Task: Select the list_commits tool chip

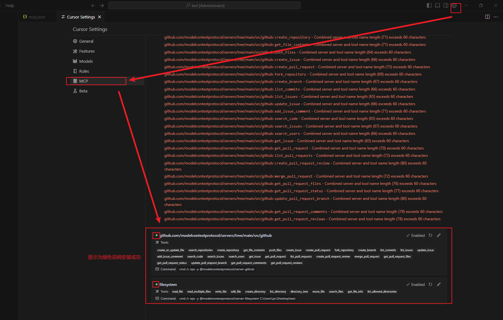Action: 388,250
